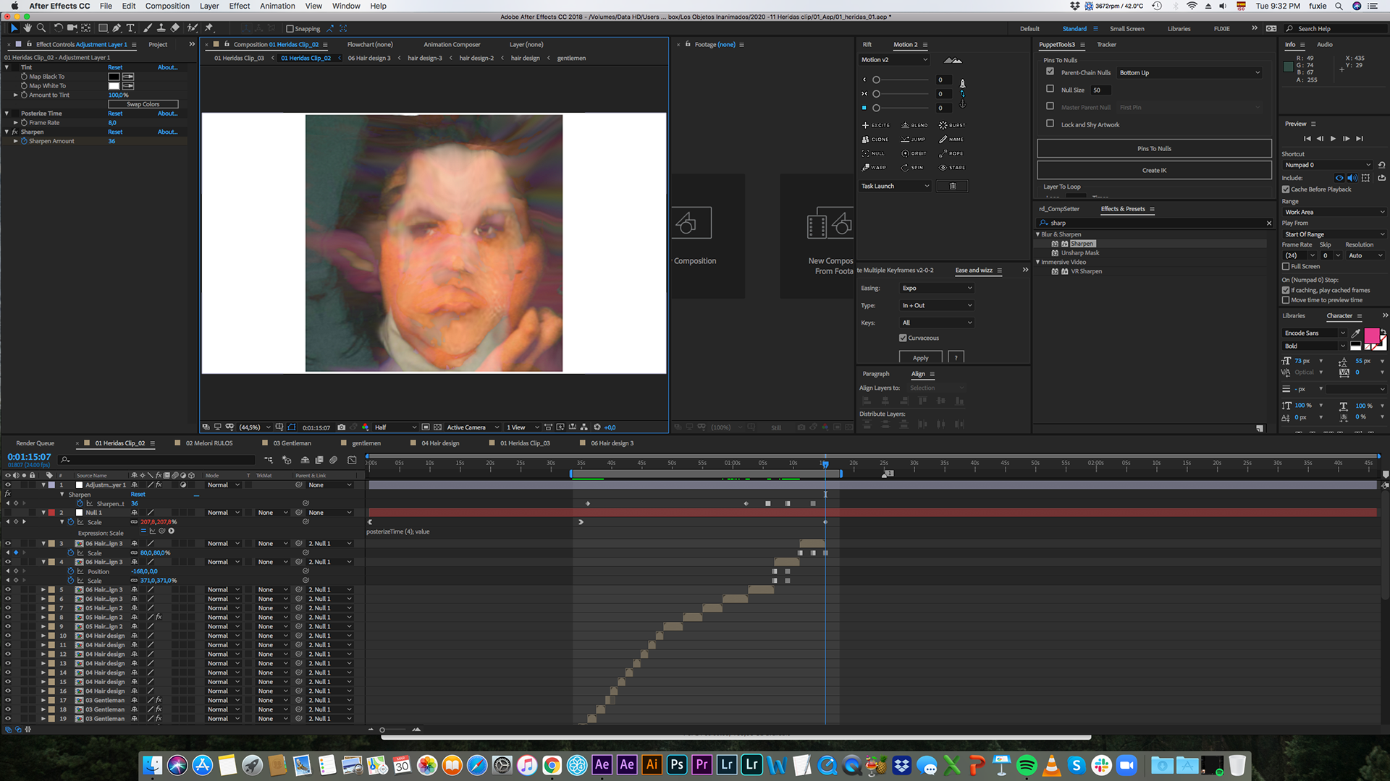The height and width of the screenshot is (781, 1390).
Task: Open the Task Launch dropdown
Action: click(x=896, y=186)
